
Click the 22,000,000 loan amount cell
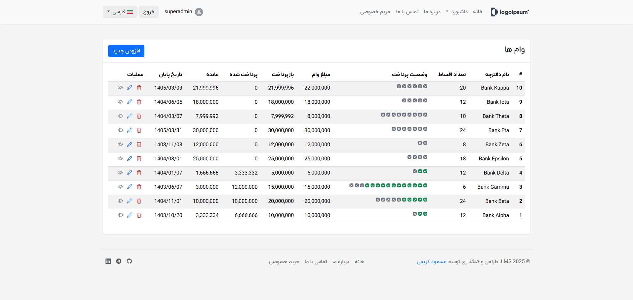[x=317, y=88]
